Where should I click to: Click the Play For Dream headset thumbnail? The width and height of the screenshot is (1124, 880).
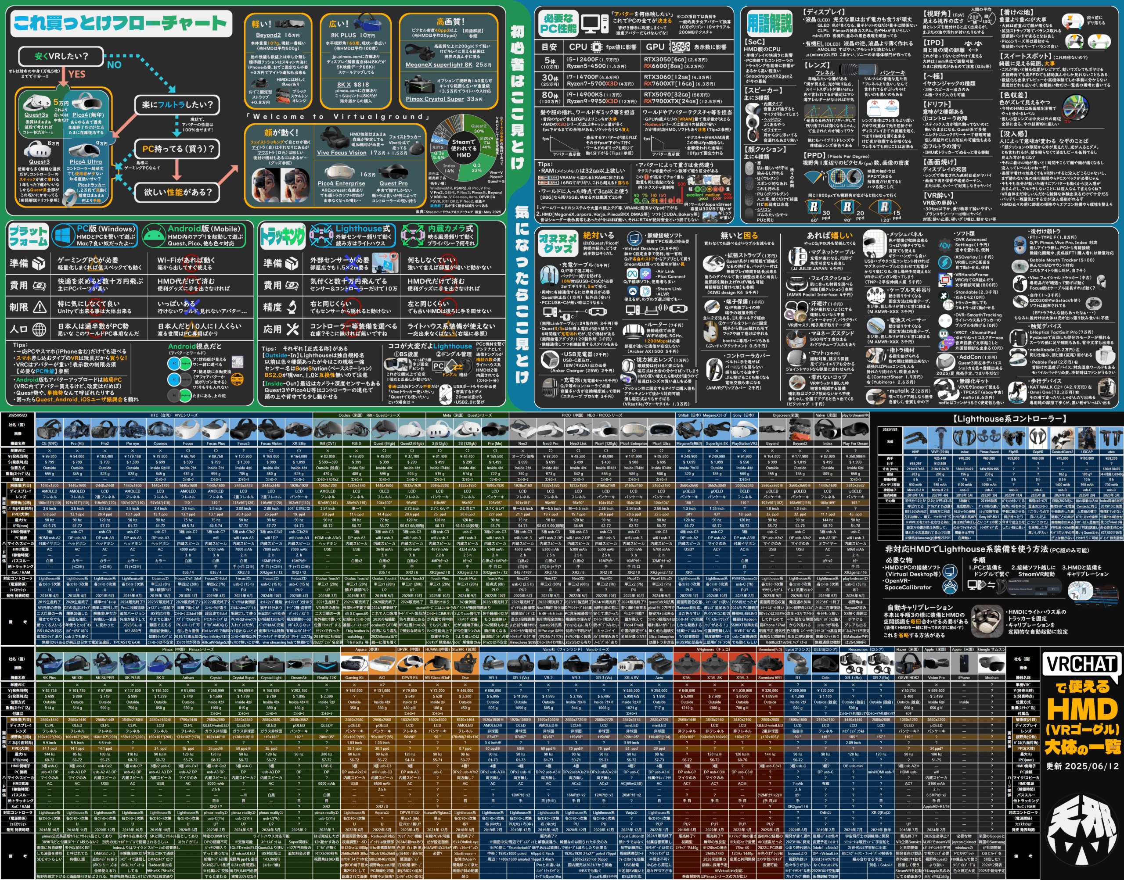(855, 430)
